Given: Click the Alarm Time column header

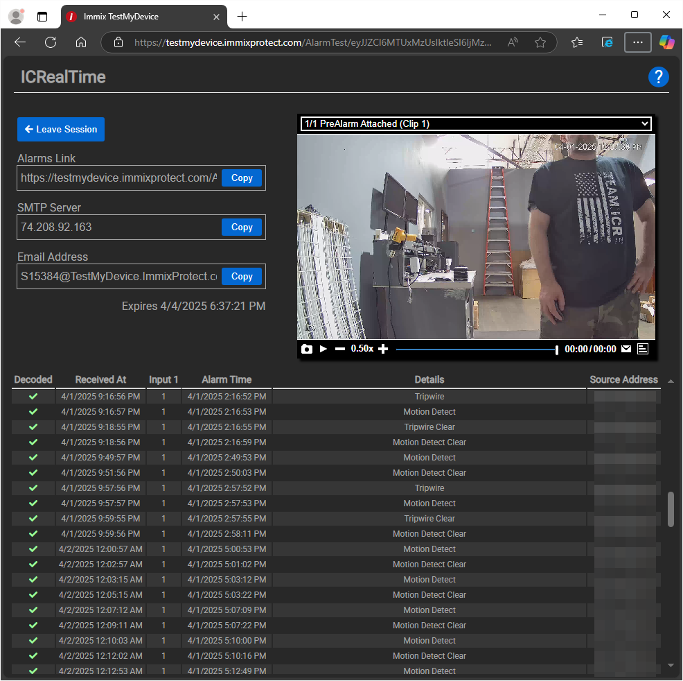Looking at the screenshot, I should tap(227, 380).
